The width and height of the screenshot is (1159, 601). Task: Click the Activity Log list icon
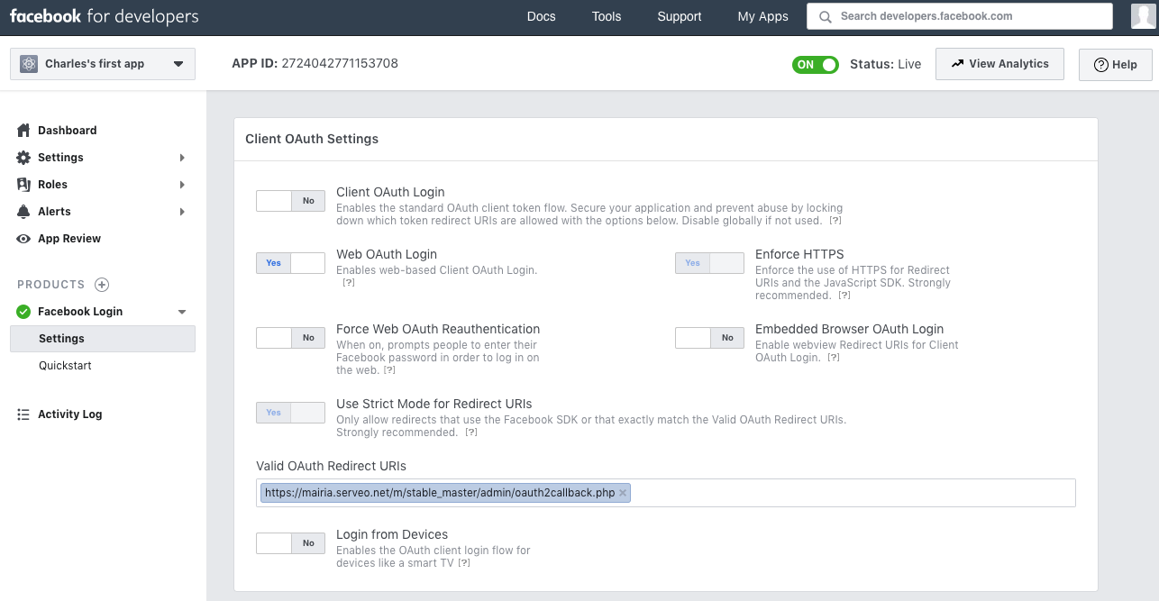(23, 414)
